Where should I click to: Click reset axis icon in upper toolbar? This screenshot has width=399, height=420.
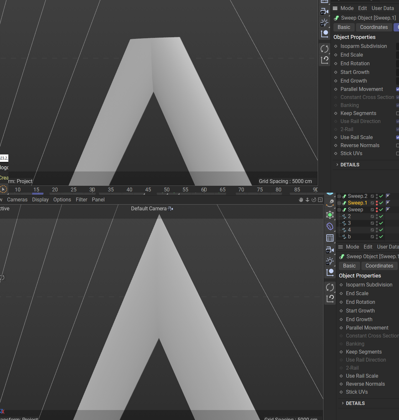point(324,60)
